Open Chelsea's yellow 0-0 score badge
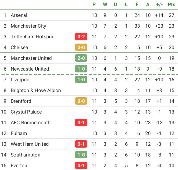178x170 pixels. point(81,47)
